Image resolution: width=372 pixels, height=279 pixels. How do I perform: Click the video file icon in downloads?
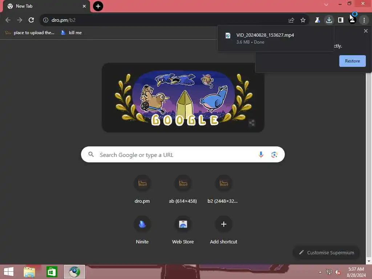(x=228, y=36)
